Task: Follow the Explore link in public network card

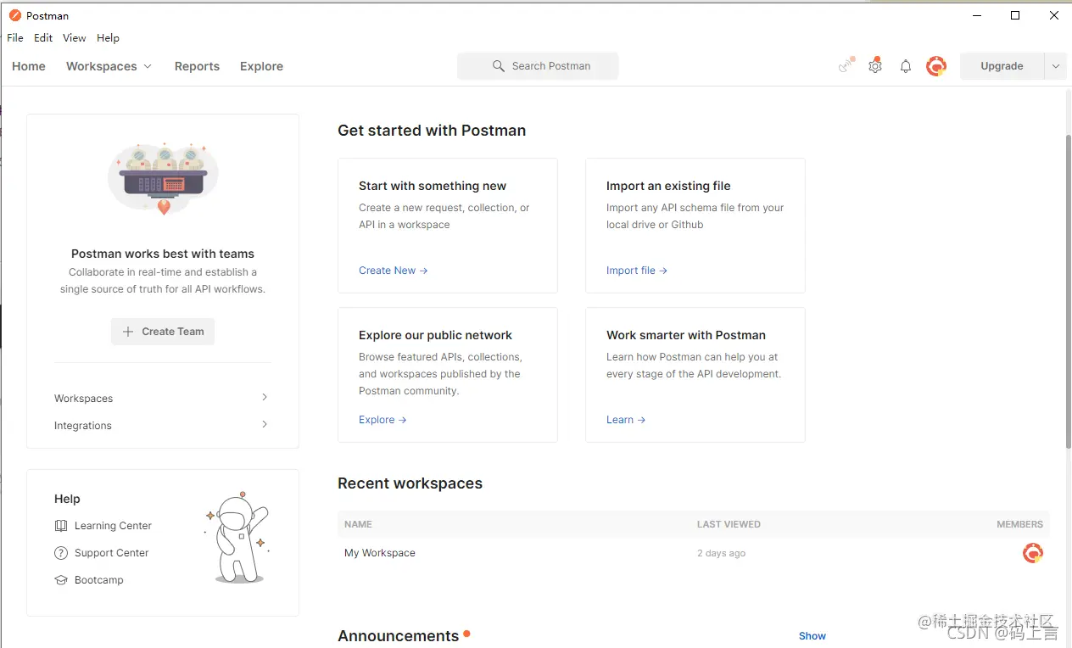Action: (x=382, y=420)
